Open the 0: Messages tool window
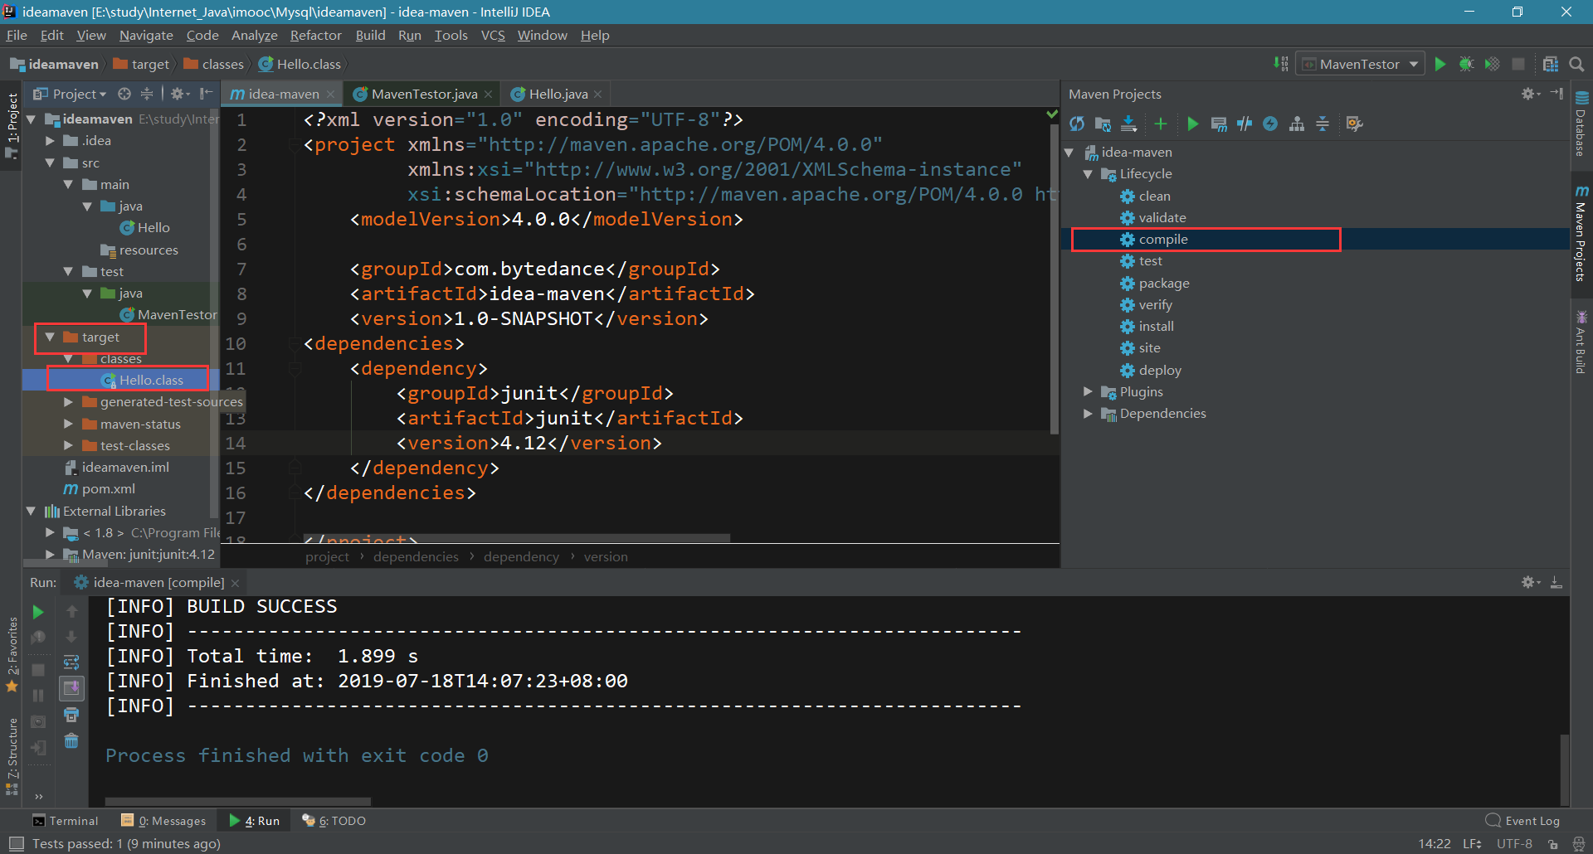The height and width of the screenshot is (854, 1593). click(x=163, y=820)
